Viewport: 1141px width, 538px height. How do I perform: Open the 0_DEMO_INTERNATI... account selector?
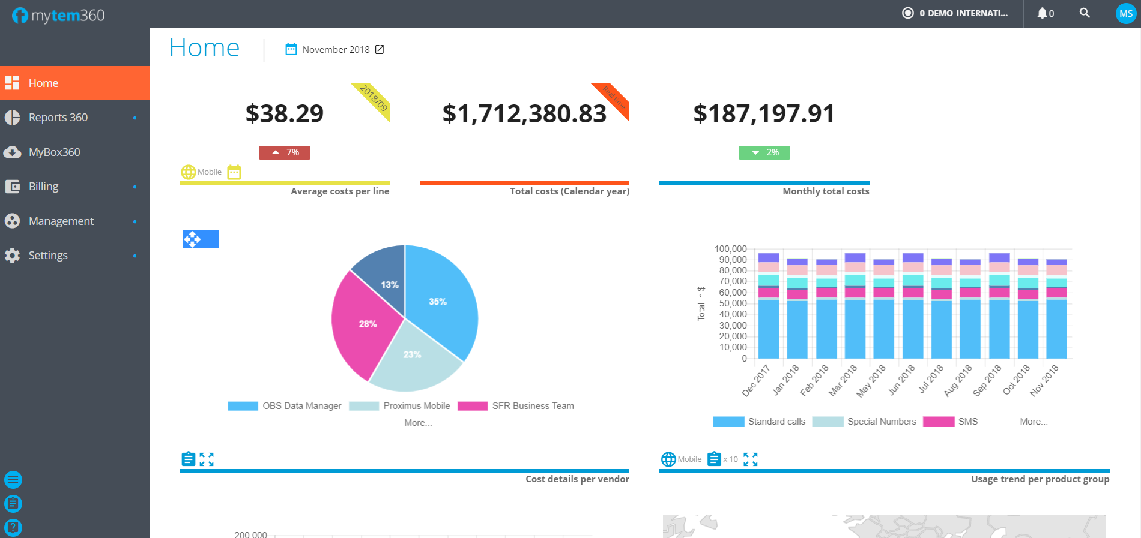[x=955, y=13]
